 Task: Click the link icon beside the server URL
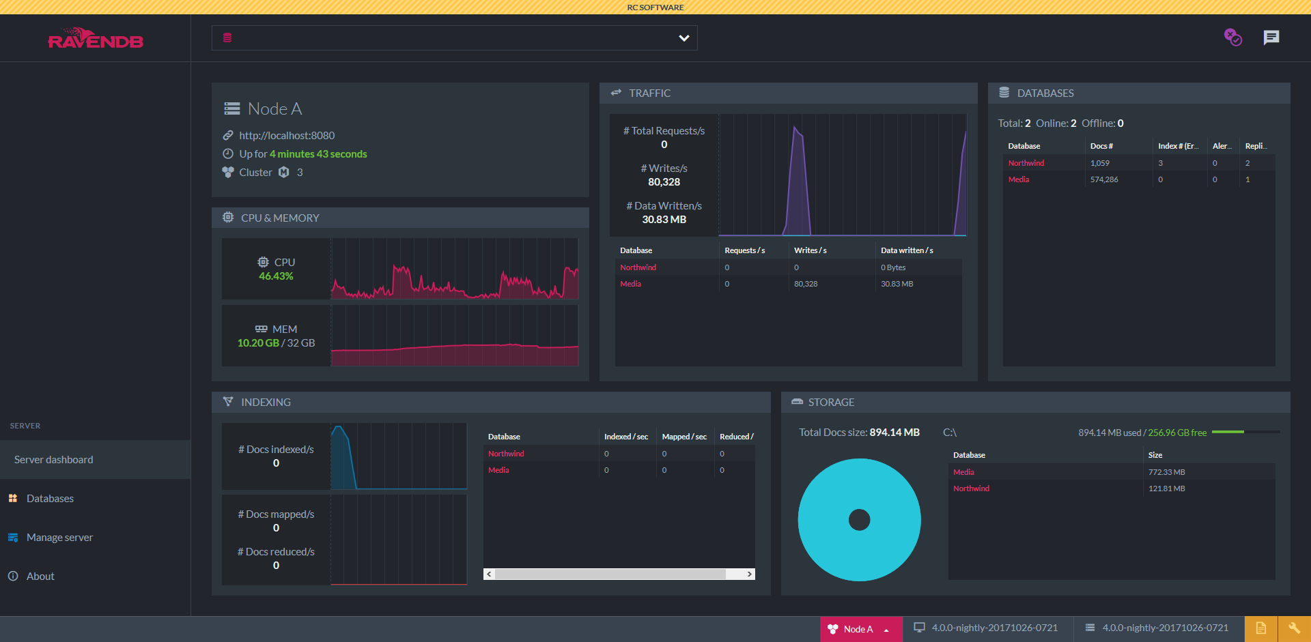coord(228,135)
